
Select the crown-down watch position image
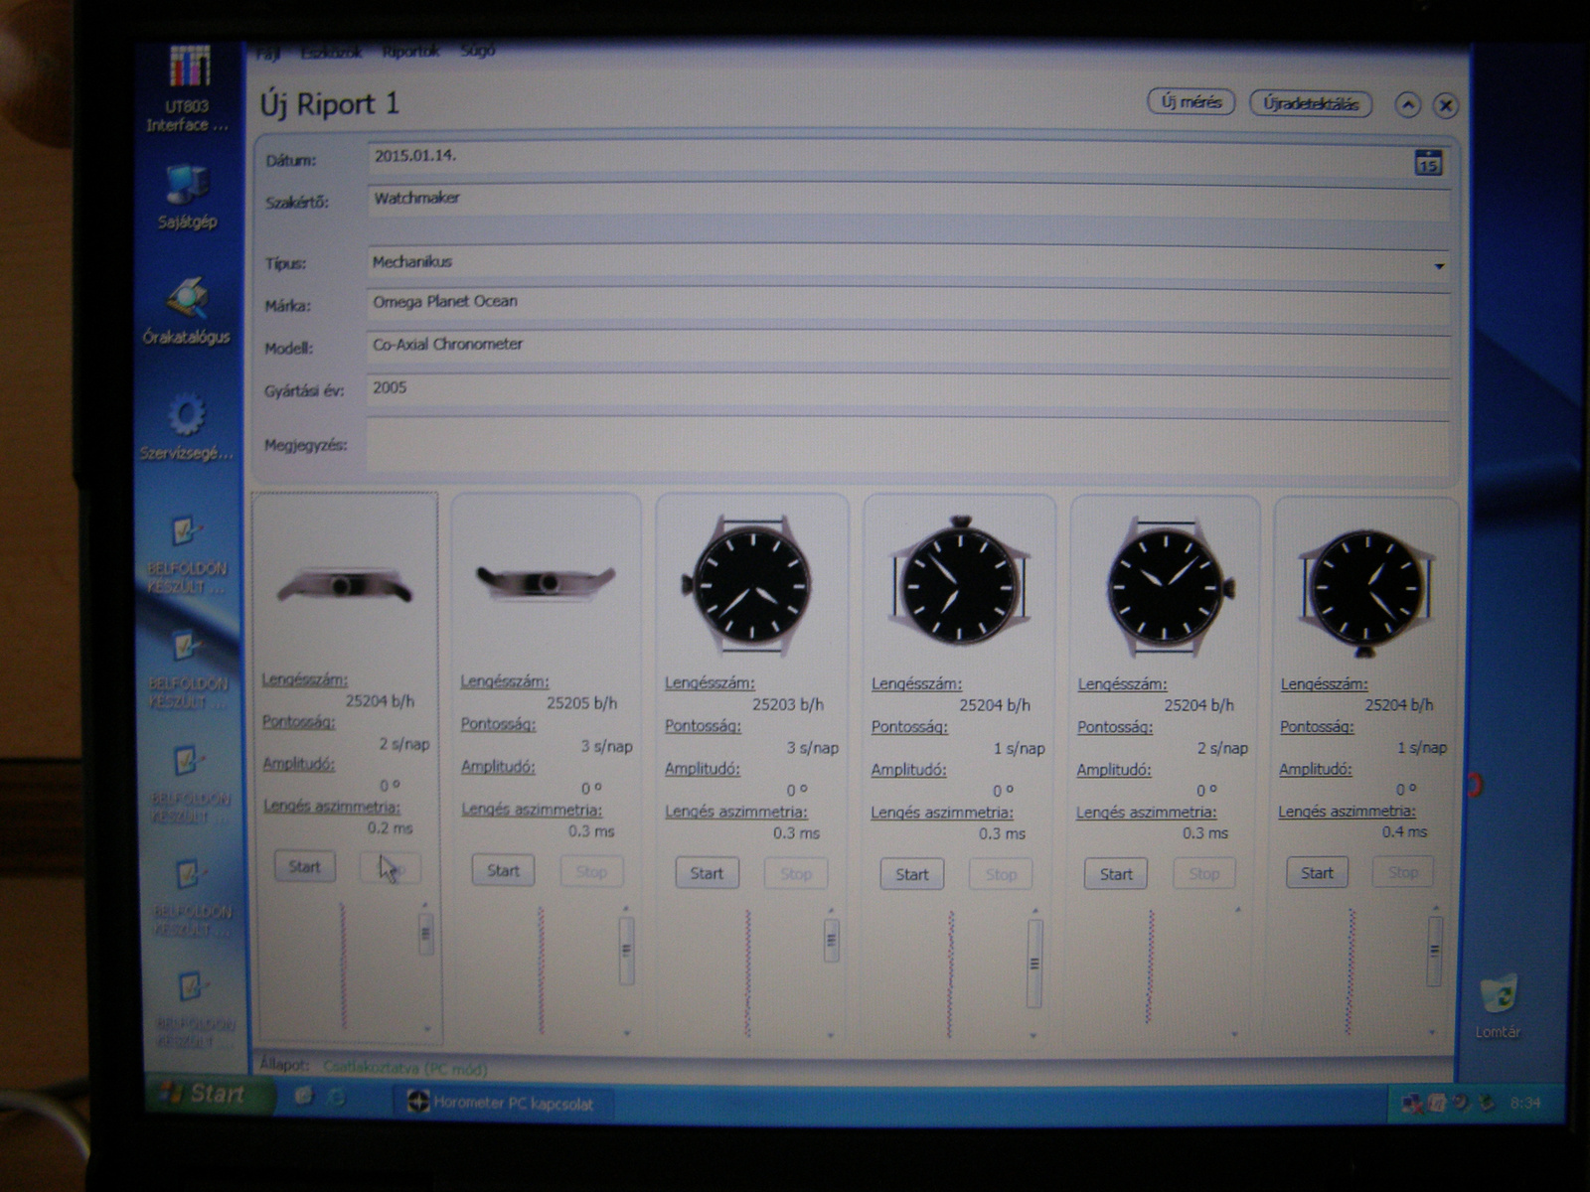point(1366,592)
